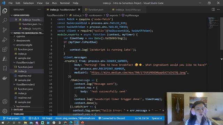Open the Accounts menu icon

(5, 102)
